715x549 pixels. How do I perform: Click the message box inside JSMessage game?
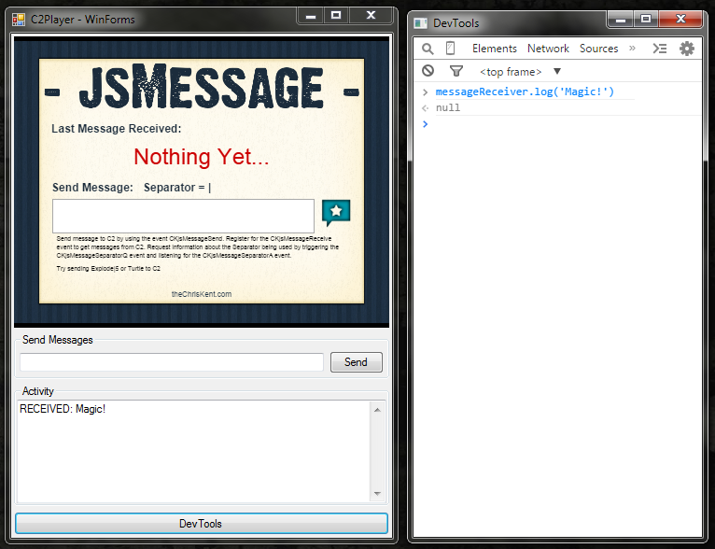coord(183,216)
